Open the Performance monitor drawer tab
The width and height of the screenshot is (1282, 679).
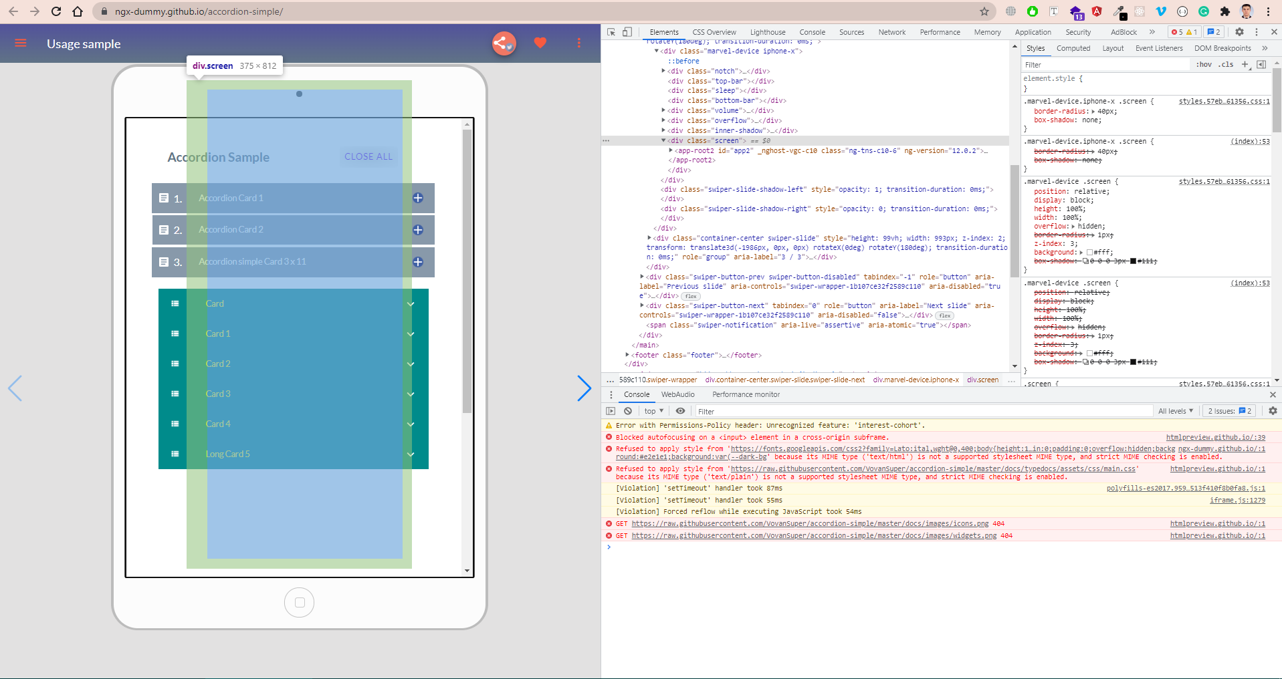click(746, 394)
